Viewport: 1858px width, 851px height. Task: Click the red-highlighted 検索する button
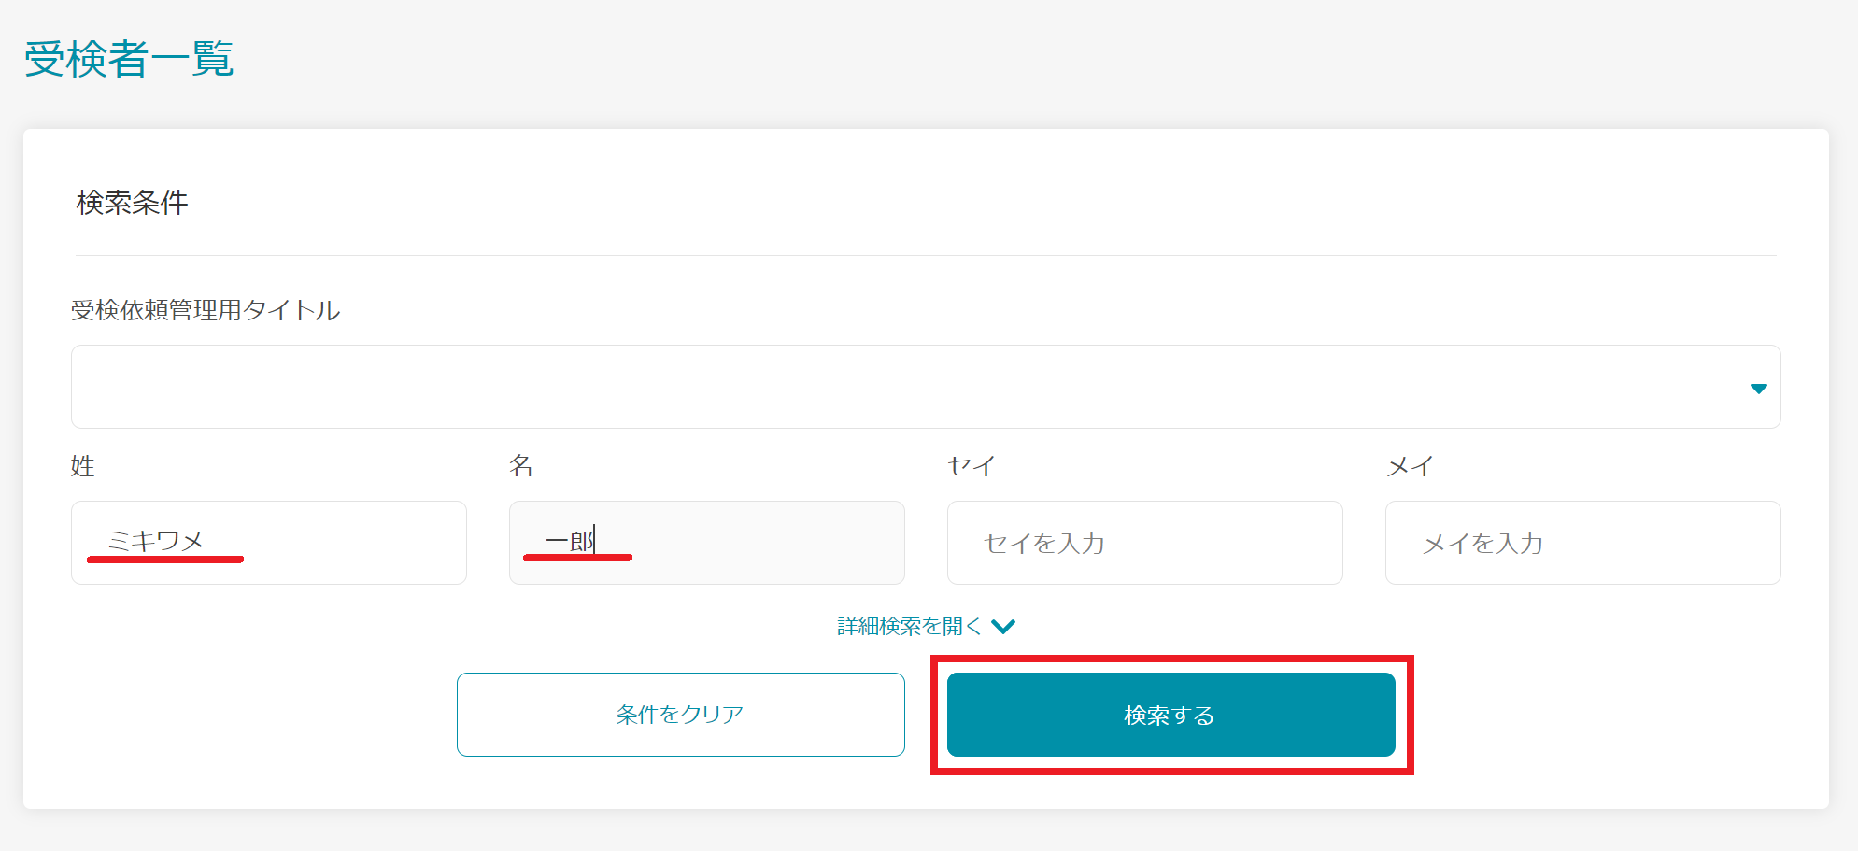[x=1170, y=714]
